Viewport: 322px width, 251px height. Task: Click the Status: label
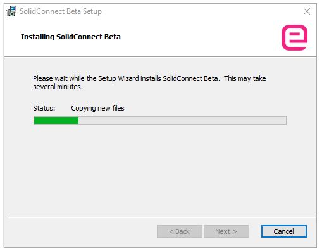click(x=44, y=108)
